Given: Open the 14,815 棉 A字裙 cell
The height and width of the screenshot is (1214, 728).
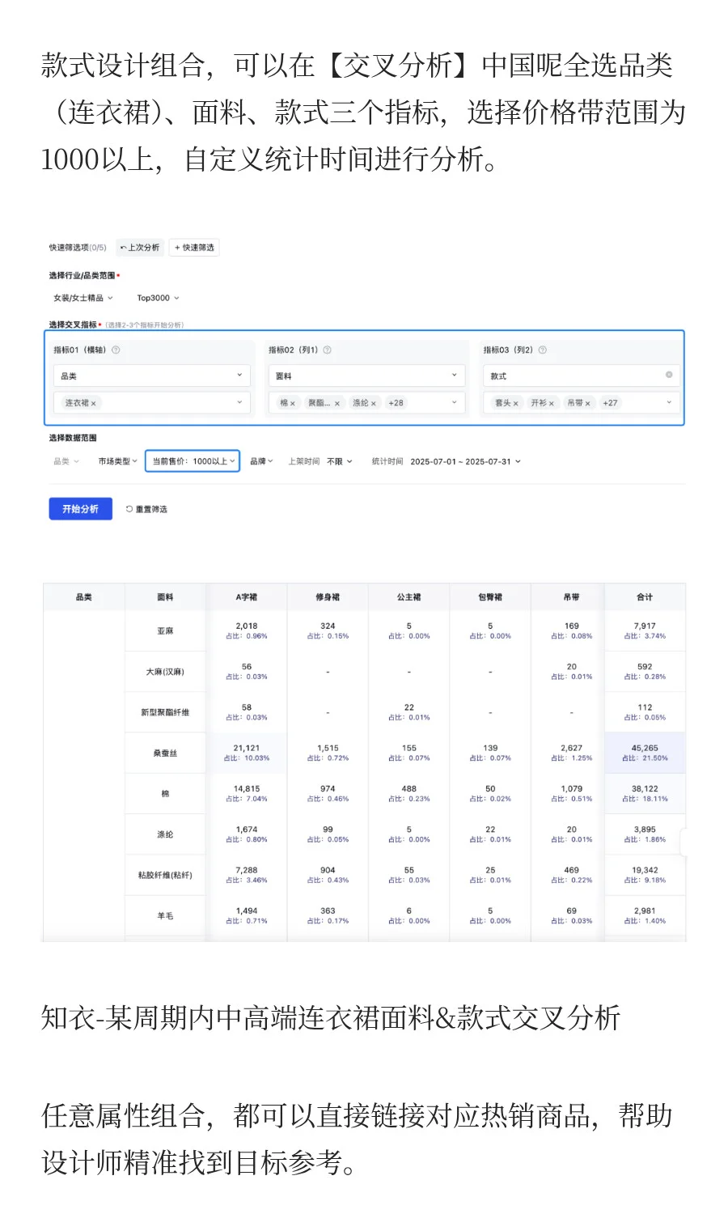Looking at the screenshot, I should click(247, 793).
